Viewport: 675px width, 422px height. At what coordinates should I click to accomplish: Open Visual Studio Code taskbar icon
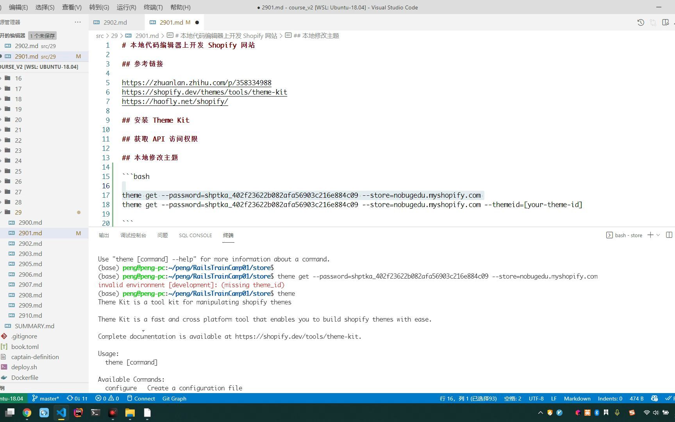61,413
